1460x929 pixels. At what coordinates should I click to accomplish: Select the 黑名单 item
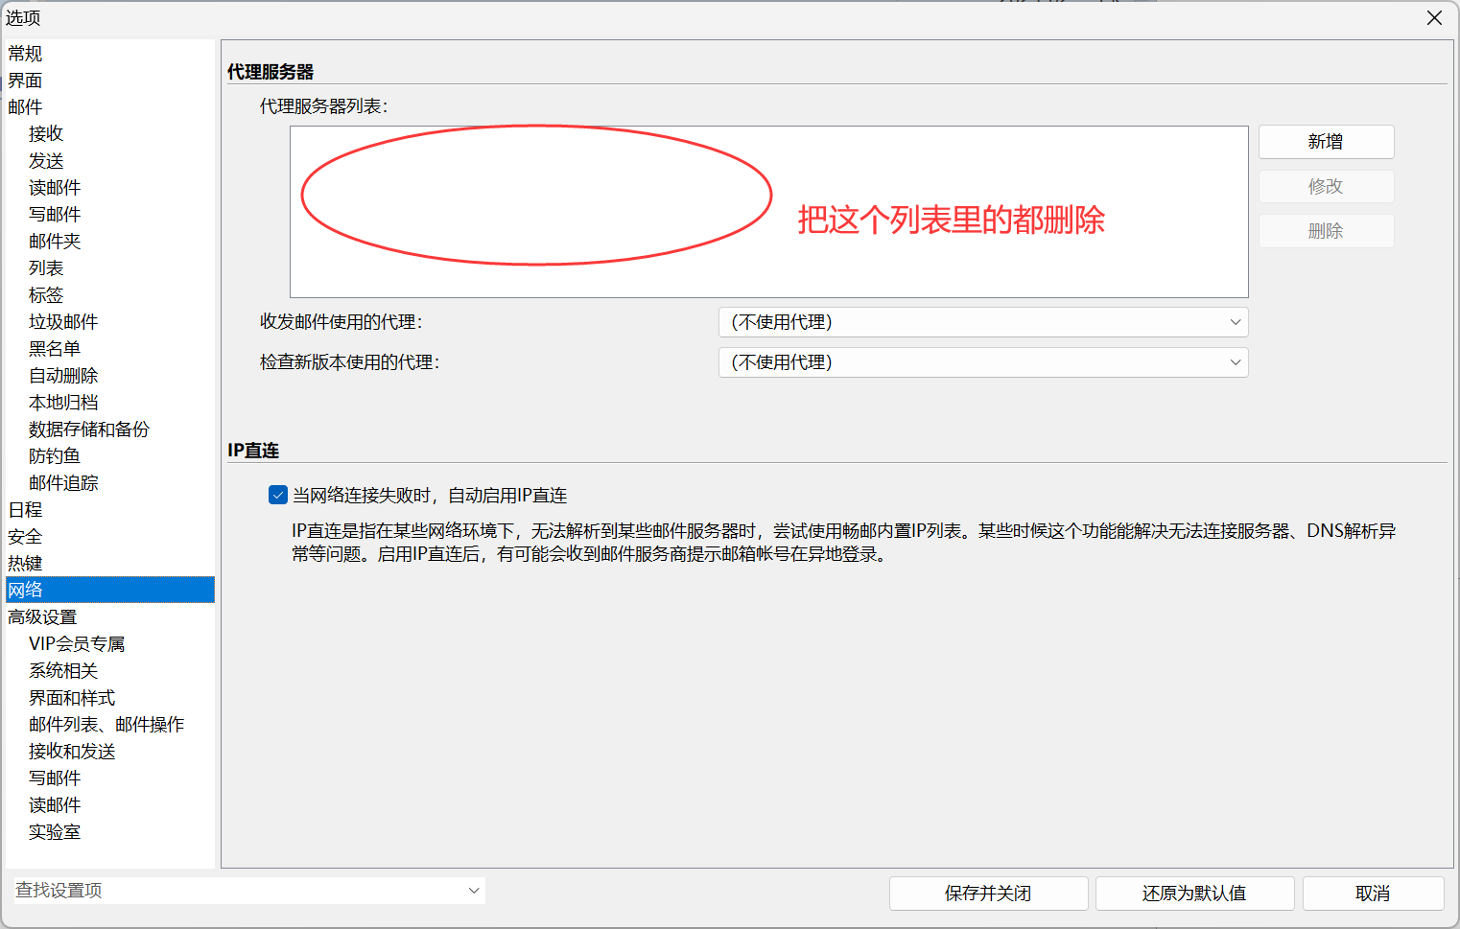(55, 349)
